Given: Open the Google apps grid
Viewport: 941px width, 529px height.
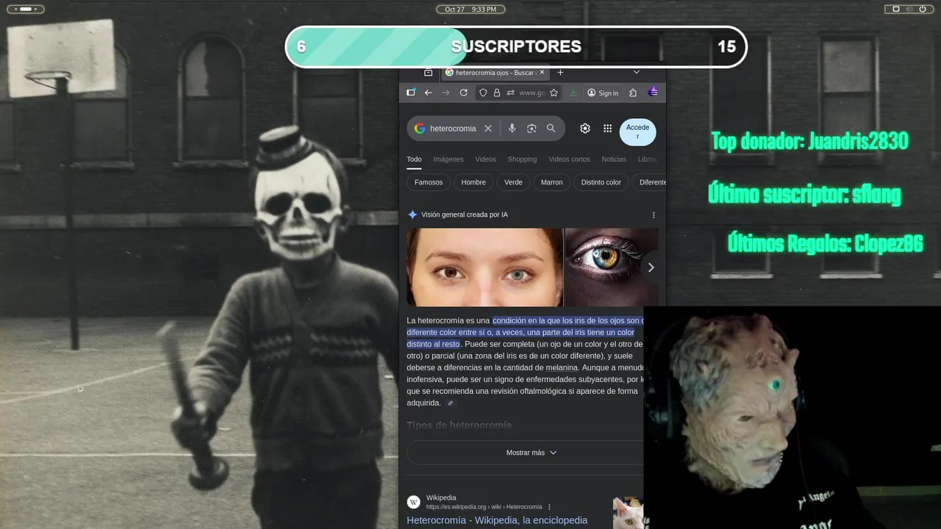Looking at the screenshot, I should (x=607, y=129).
